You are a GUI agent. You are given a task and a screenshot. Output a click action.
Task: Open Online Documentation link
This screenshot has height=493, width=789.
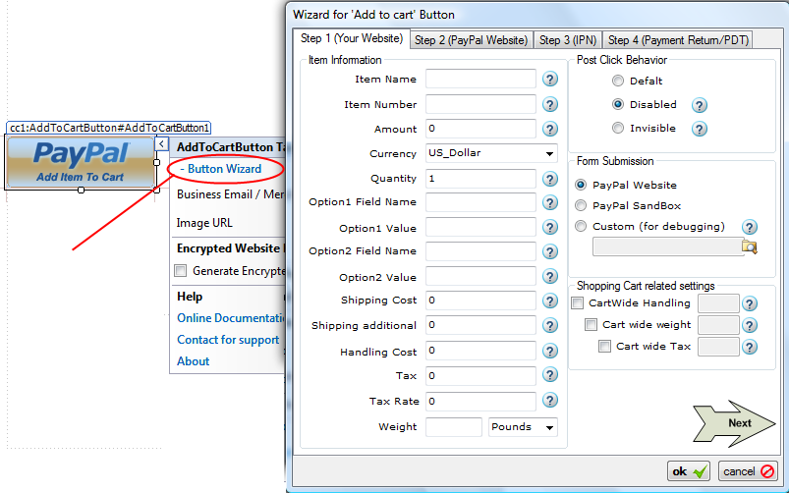click(x=232, y=318)
